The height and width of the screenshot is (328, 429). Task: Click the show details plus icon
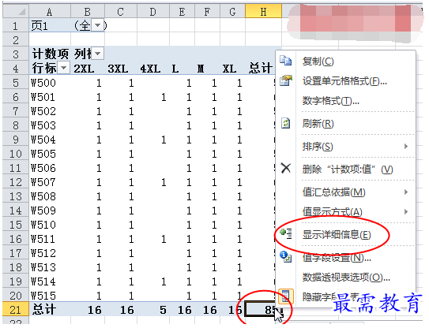tap(286, 233)
